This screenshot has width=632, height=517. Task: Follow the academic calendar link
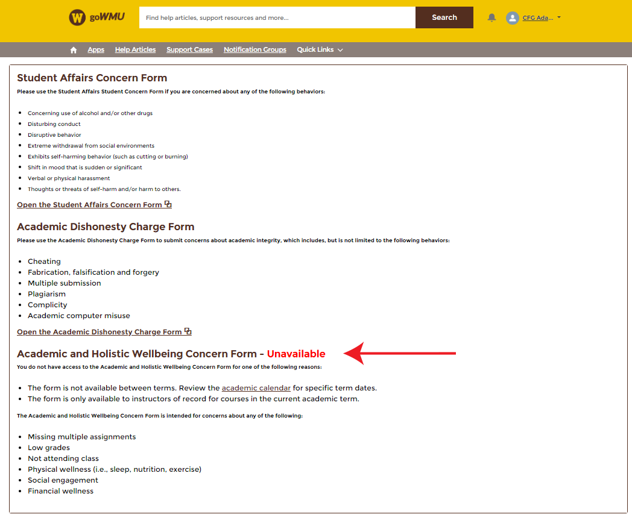(256, 388)
